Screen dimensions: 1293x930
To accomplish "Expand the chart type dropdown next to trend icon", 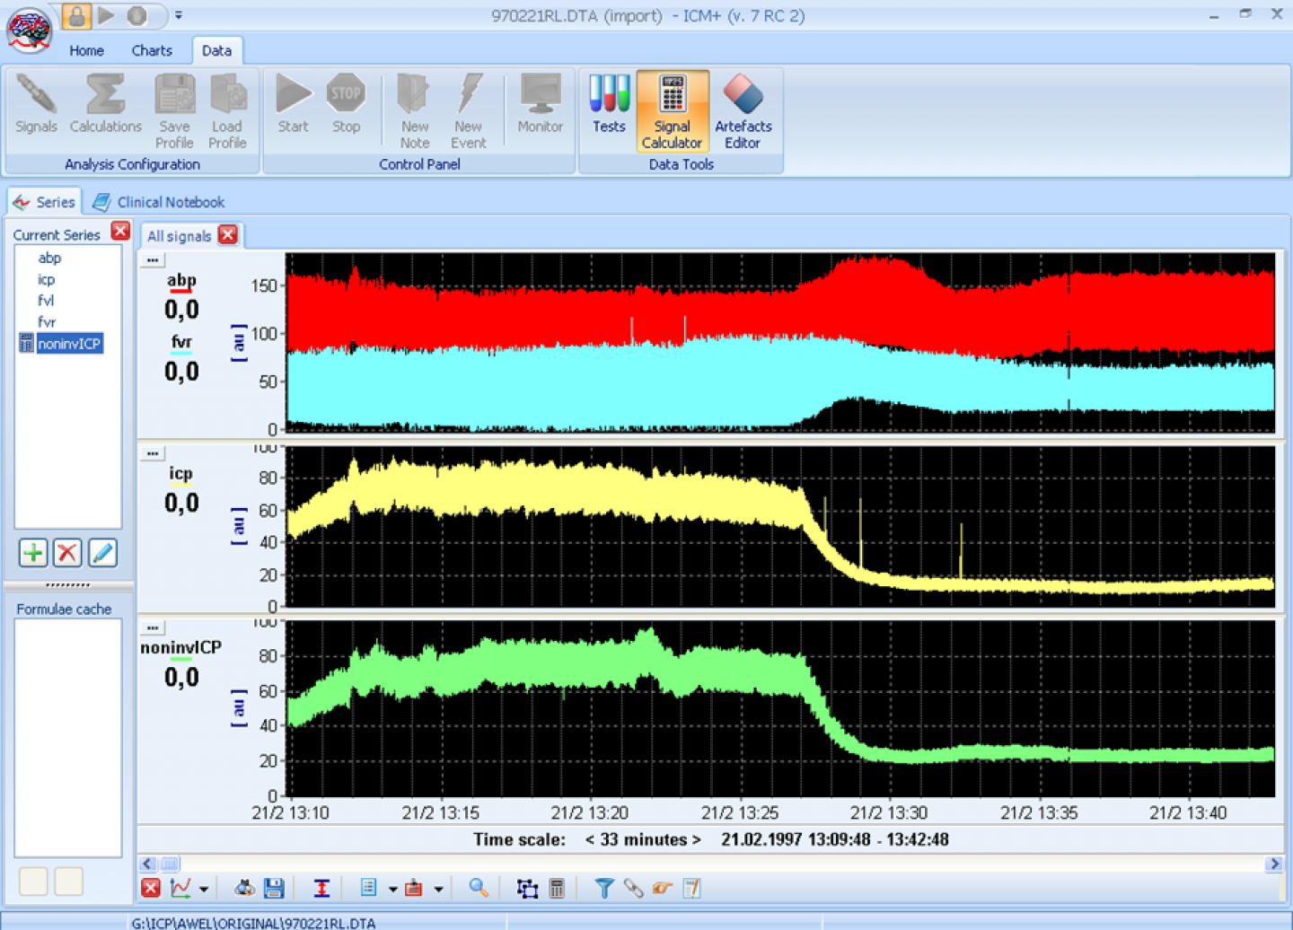I will (x=202, y=888).
